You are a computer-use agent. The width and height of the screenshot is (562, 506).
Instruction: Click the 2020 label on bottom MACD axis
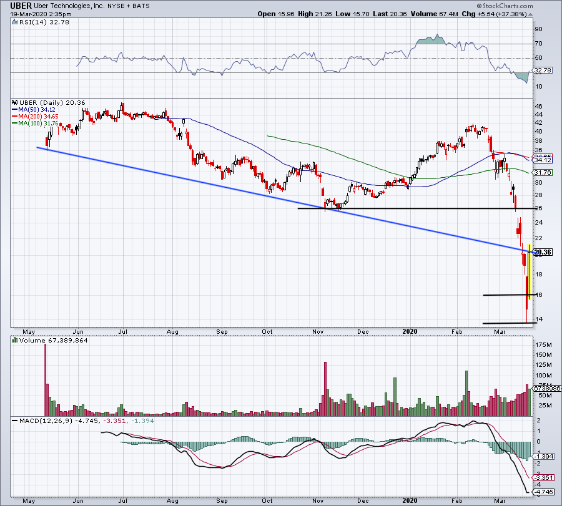tap(410, 500)
